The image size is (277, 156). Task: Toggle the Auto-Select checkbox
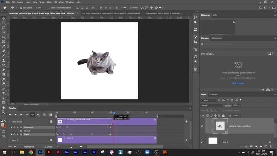[21, 8]
